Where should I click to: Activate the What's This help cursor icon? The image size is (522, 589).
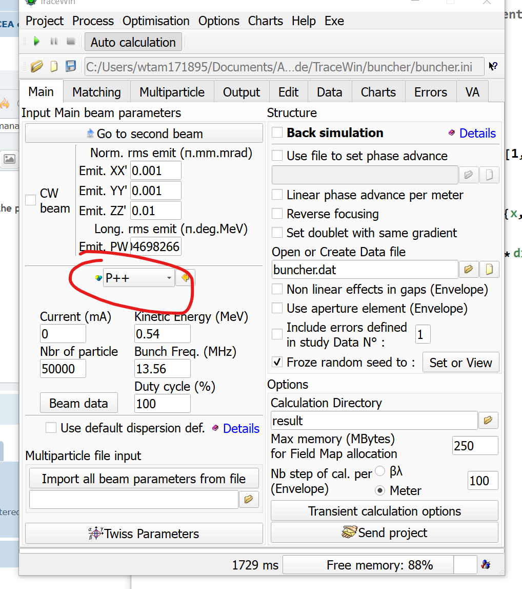(x=493, y=66)
